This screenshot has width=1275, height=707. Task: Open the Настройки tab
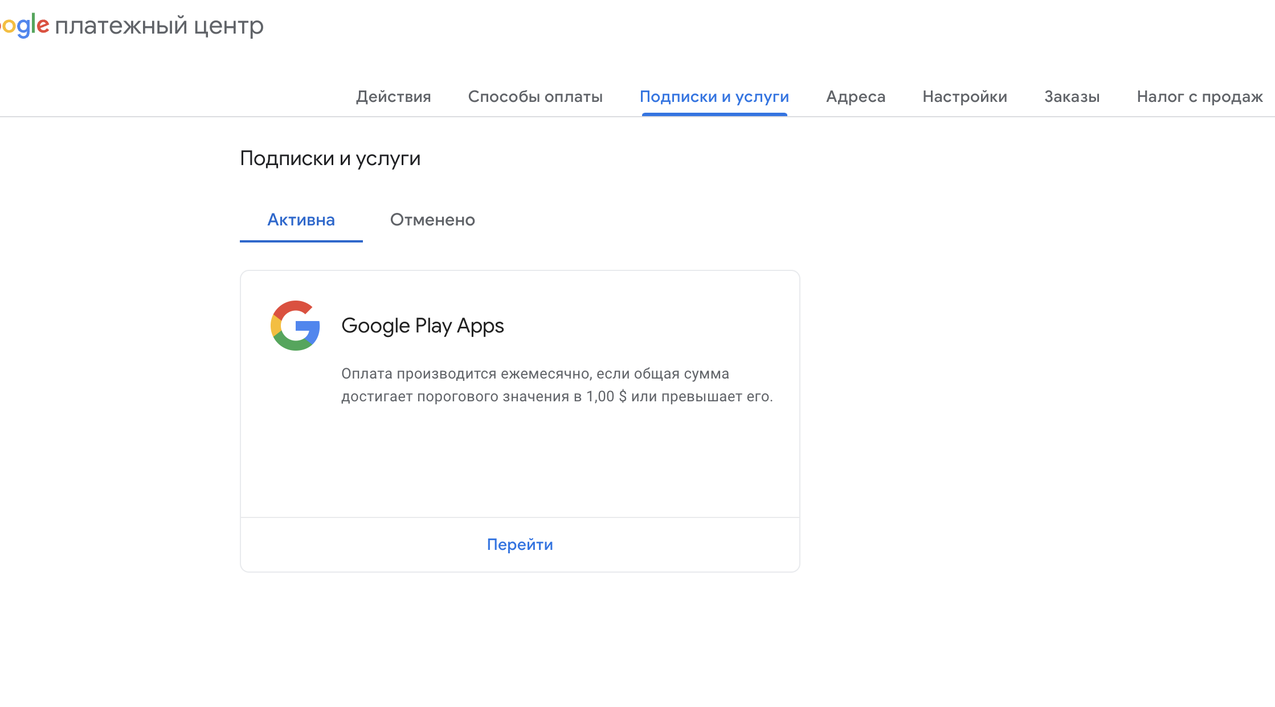pyautogui.click(x=965, y=97)
